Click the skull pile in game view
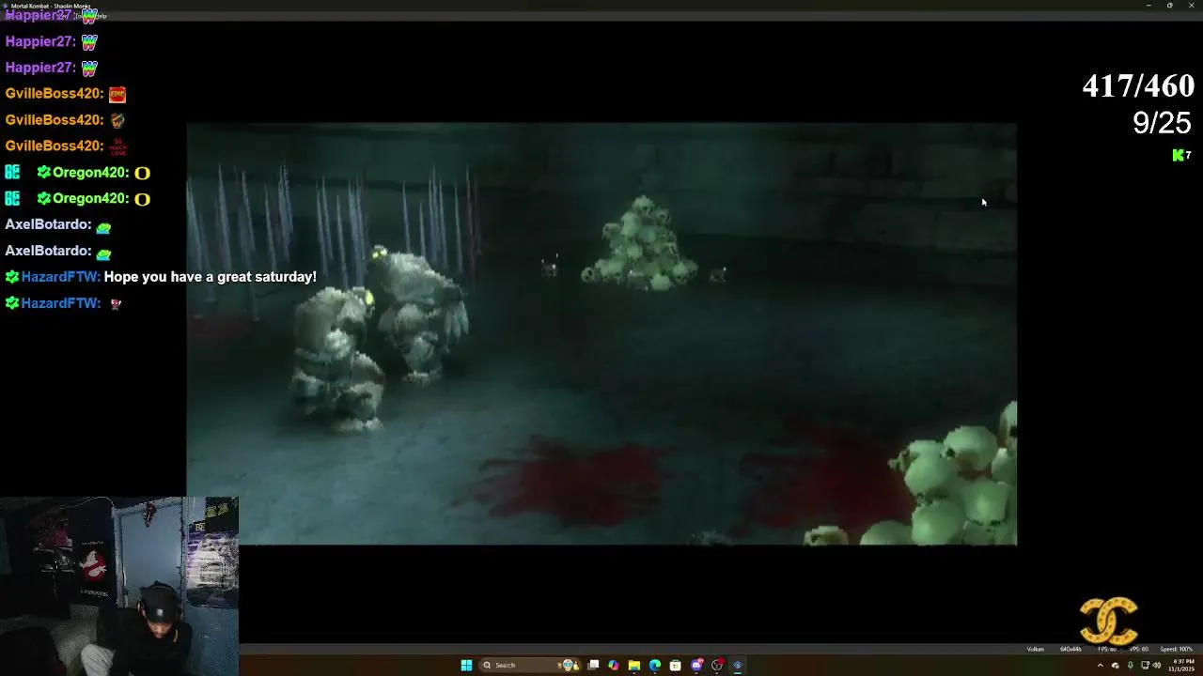Viewport: 1203px width, 676px height. click(640, 242)
